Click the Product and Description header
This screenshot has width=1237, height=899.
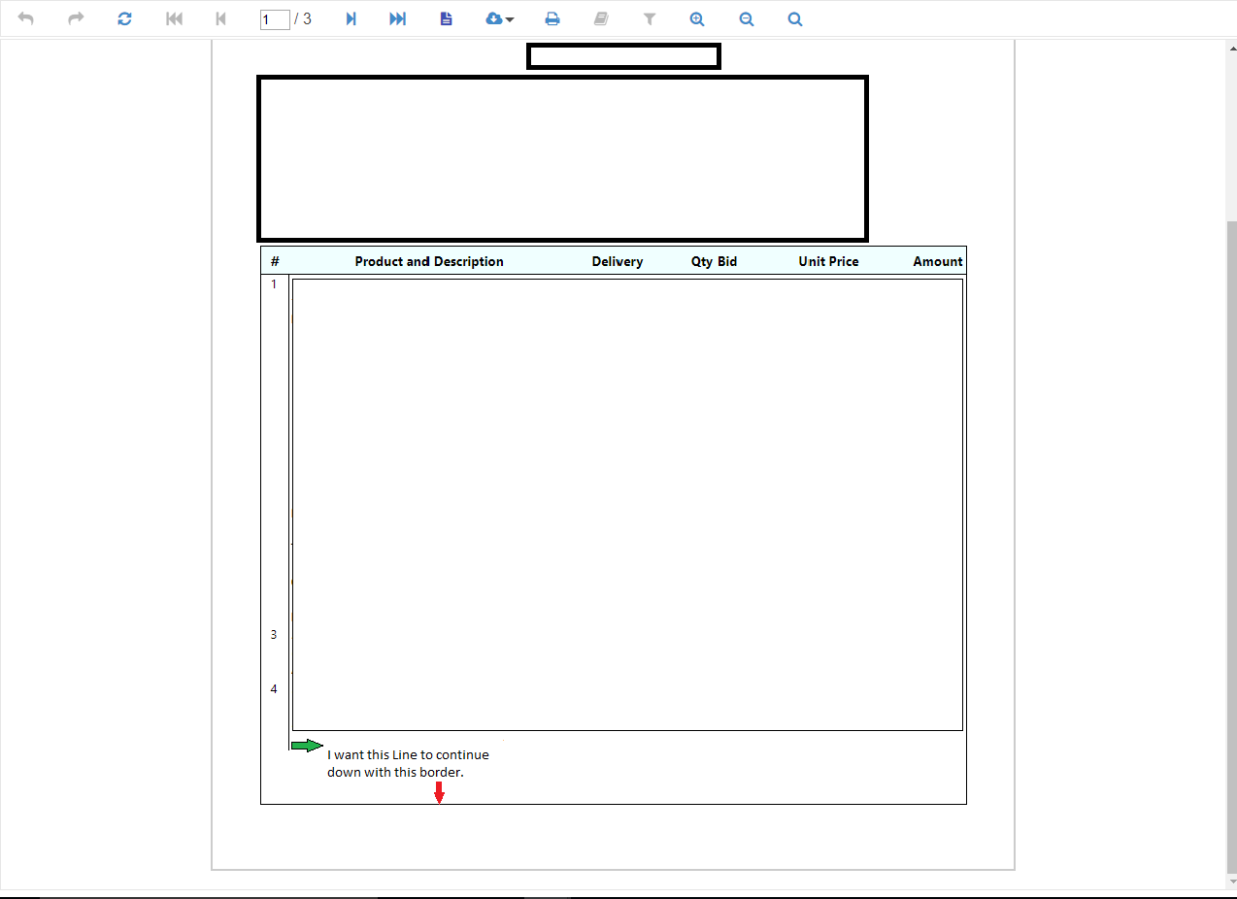click(429, 261)
